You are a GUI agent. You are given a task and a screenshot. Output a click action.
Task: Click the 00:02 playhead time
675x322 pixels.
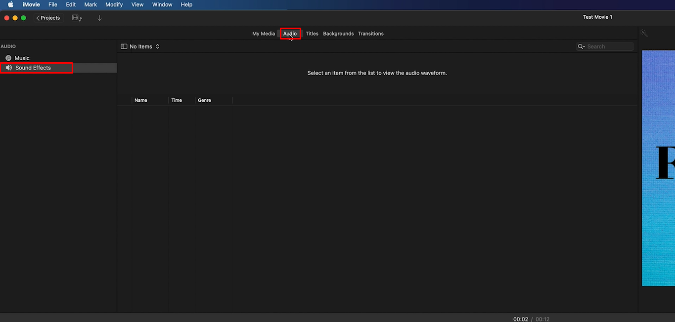(x=521, y=319)
